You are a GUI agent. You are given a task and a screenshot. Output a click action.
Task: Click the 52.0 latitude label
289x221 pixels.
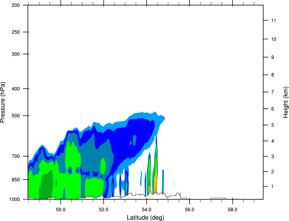coord(104,209)
